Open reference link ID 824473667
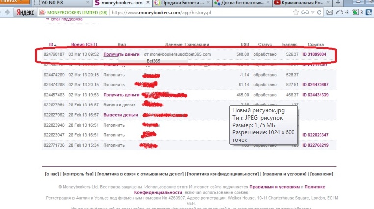This screenshot has width=374, height=209. 315,84
